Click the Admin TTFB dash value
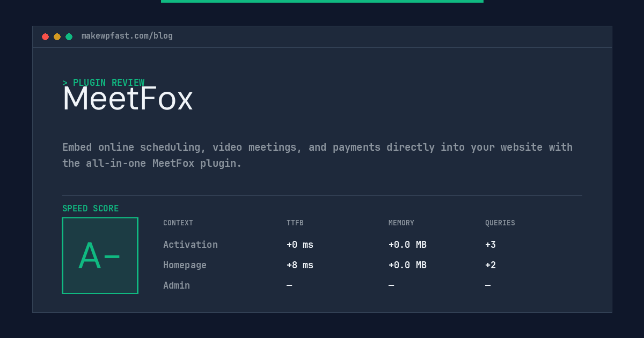This screenshot has height=338, width=644. [289, 285]
